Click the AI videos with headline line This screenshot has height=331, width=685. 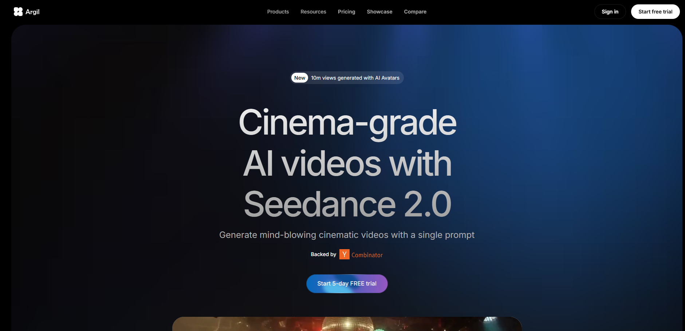click(347, 164)
